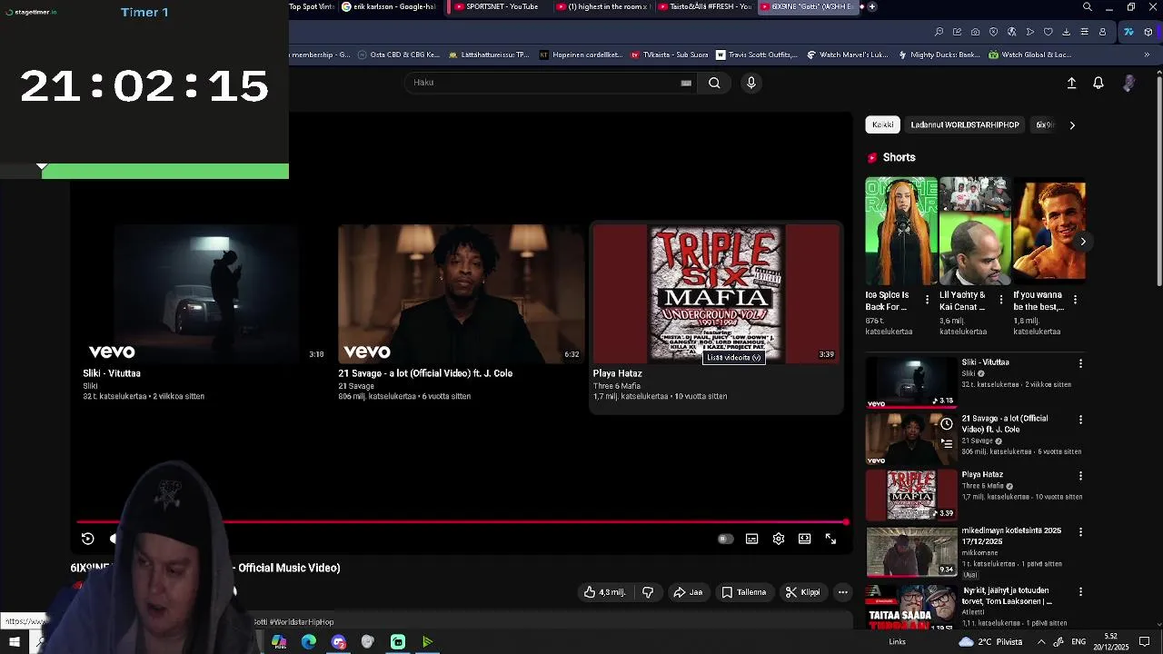Click browser toolbar profile icon

(1102, 32)
